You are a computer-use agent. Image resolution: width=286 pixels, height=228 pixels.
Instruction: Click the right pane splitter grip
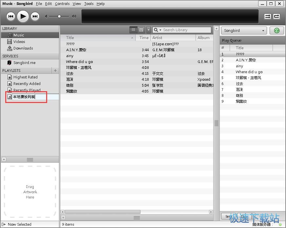pos(217,123)
